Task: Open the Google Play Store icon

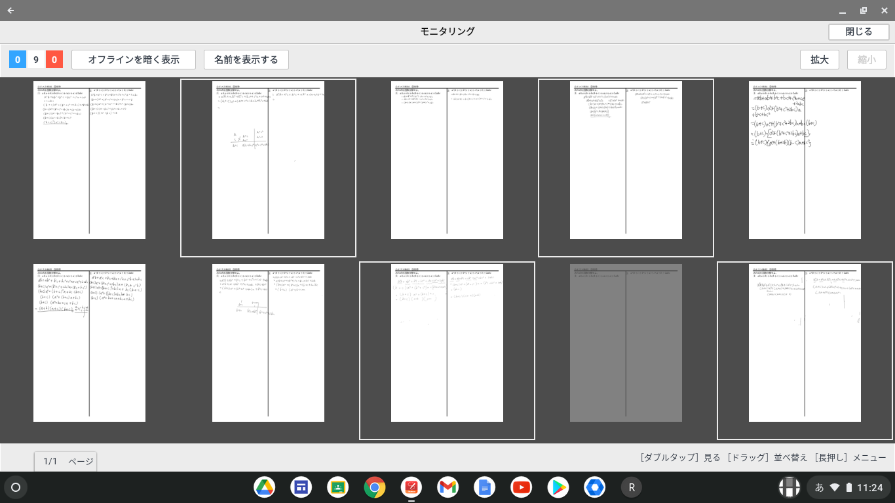Action: pos(558,487)
